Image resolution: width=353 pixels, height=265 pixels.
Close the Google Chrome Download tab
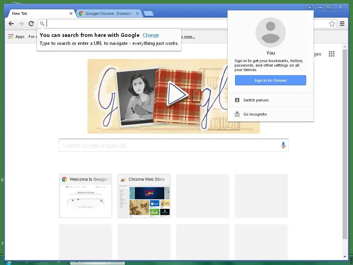(137, 13)
